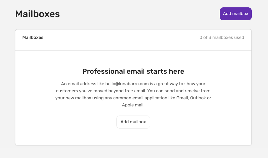Click the small Mailboxes card header label
268x158 pixels.
coord(33,37)
